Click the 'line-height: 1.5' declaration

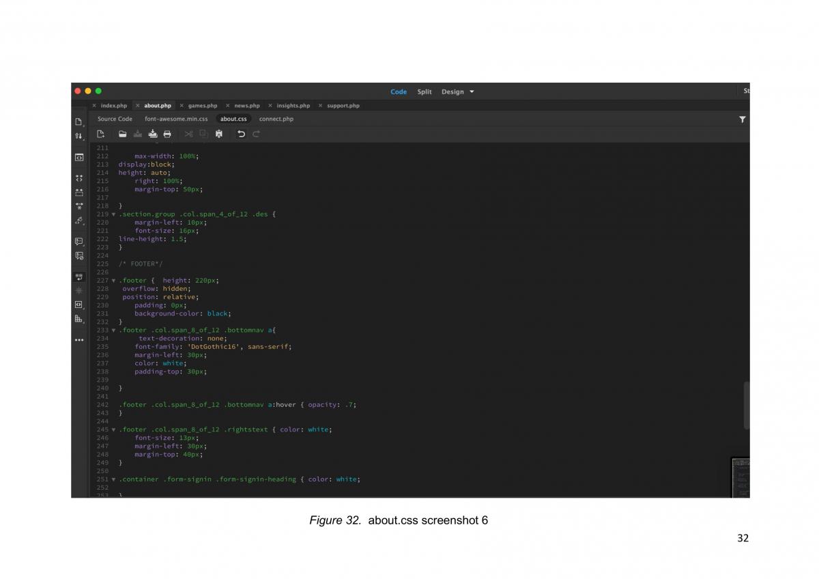[152, 239]
